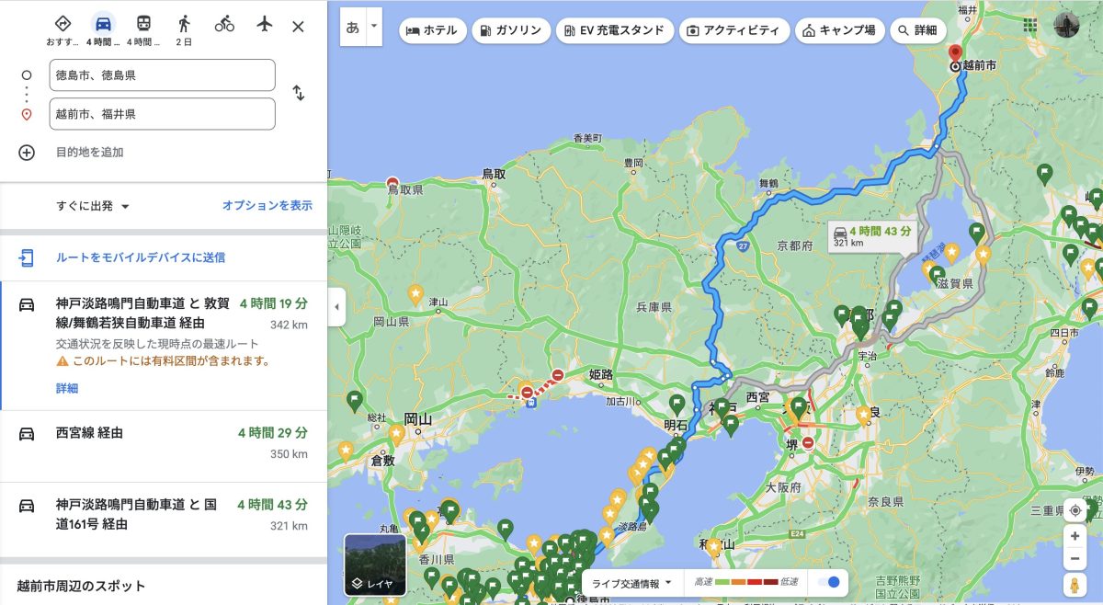Send route to mobile device
Screen dimensions: 1103x605
tap(141, 257)
